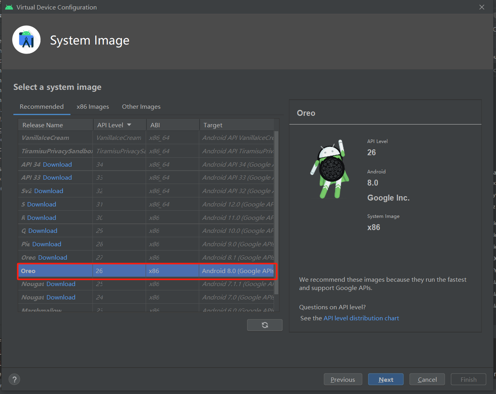Close the Virtual Device Configuration dialog
This screenshot has width=496, height=394.
tap(482, 7)
